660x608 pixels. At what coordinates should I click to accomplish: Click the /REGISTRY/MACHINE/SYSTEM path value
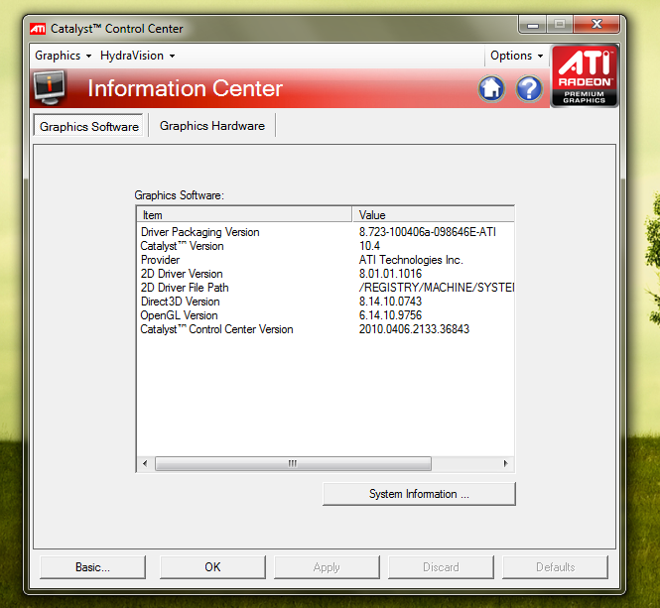click(437, 288)
